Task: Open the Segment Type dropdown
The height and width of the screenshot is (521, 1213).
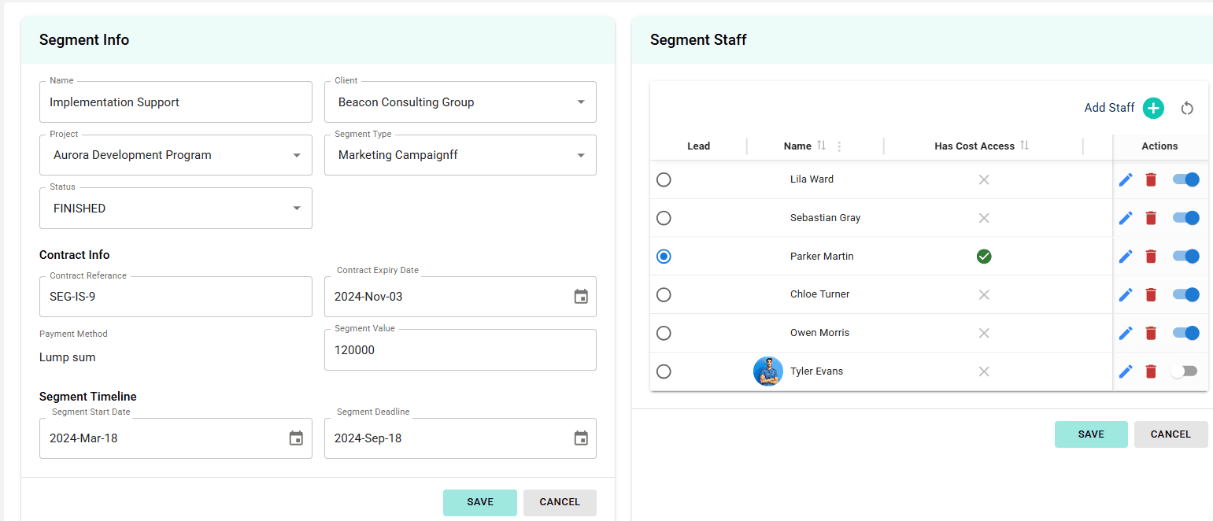Action: (580, 155)
